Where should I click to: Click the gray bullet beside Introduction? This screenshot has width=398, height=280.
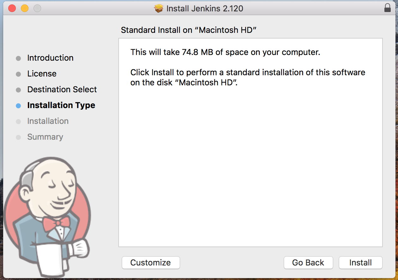pyautogui.click(x=18, y=58)
